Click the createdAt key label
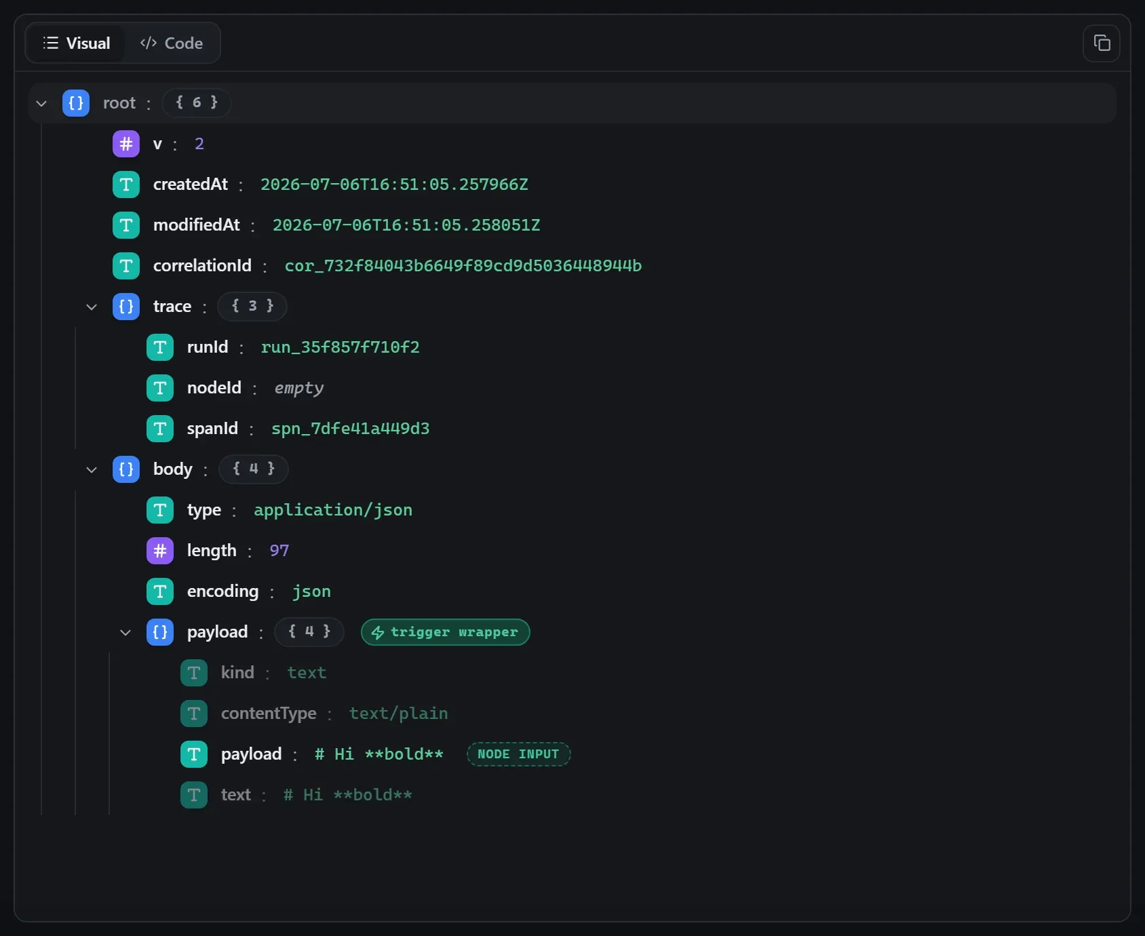Viewport: 1145px width, 936px height. point(191,184)
